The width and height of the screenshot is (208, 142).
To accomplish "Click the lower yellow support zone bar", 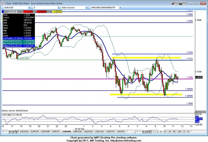I will 146,95.
